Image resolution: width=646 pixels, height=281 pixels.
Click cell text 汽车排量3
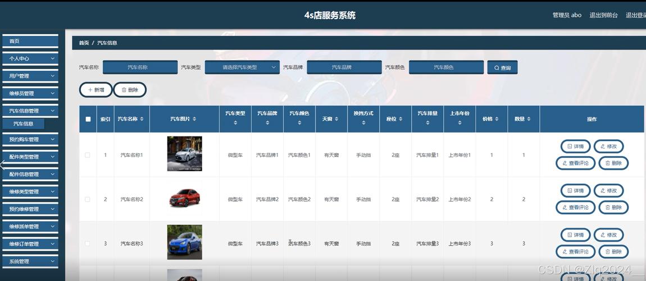[427, 244]
